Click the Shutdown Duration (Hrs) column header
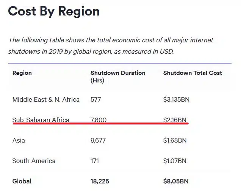 pos(118,76)
